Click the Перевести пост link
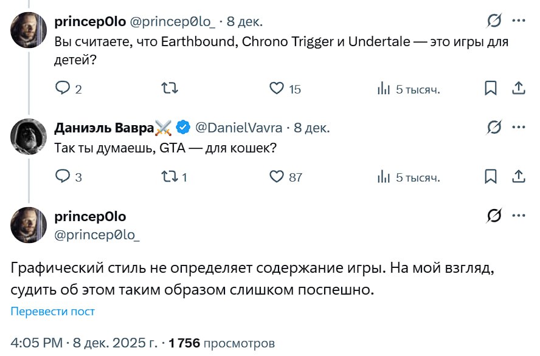540x356 pixels. pyautogui.click(x=53, y=312)
